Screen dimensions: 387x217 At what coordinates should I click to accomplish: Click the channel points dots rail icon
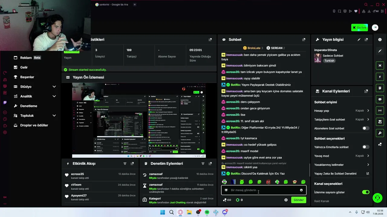point(380,144)
